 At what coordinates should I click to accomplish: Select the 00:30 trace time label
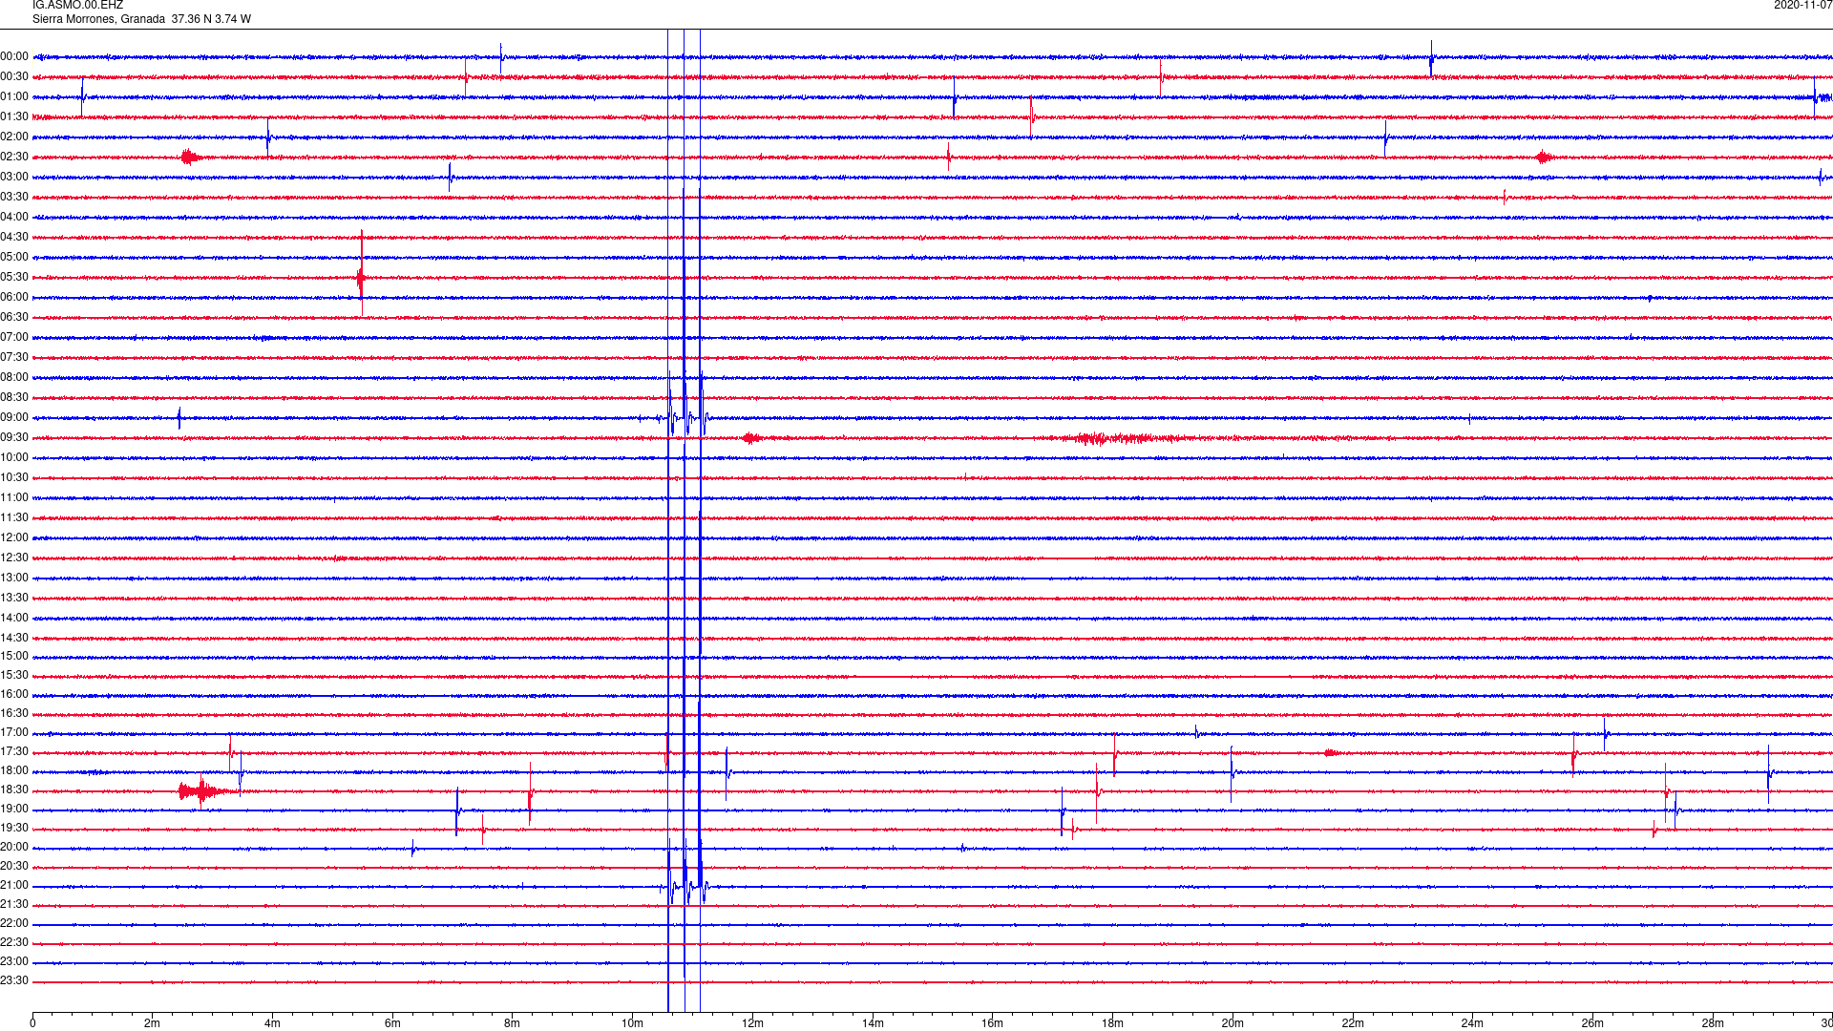coord(14,77)
